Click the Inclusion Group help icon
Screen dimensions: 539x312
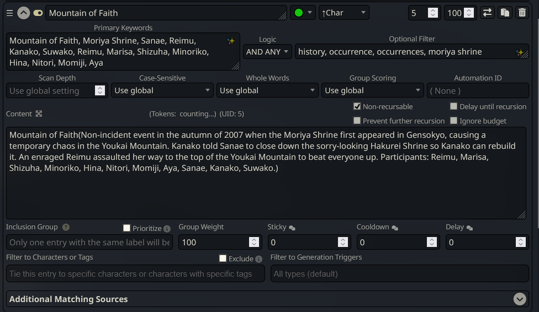coord(66,227)
